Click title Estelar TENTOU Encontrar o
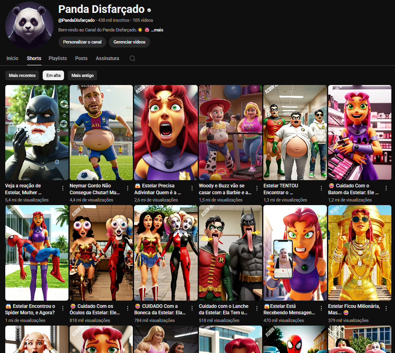Image resolution: width=395 pixels, height=353 pixels. [281, 189]
